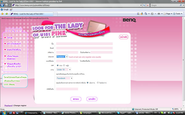Click the name input field at top

tap(84, 44)
